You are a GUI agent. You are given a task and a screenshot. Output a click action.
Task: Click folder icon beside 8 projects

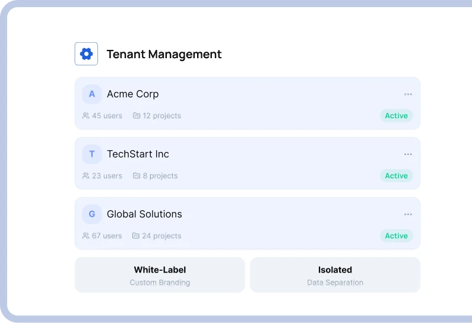coord(137,176)
